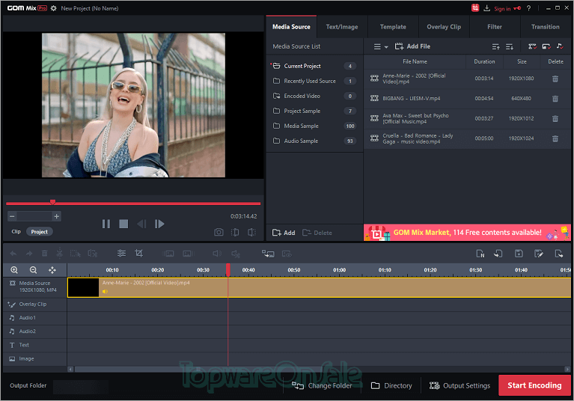This screenshot has width=574, height=401.
Task: Open the Text/Image tab
Action: tap(342, 27)
